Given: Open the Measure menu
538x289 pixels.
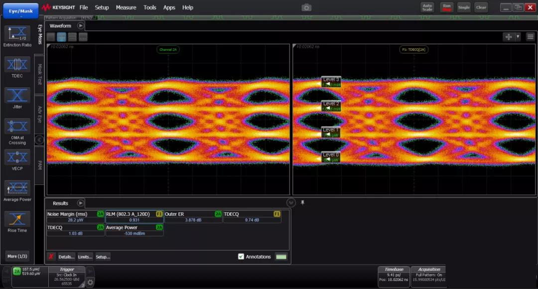Looking at the screenshot, I should tap(126, 7).
